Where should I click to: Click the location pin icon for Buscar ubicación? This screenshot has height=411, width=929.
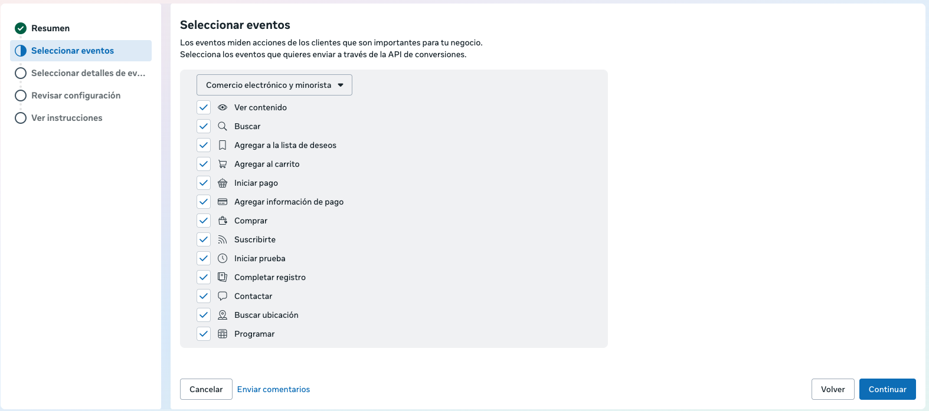click(x=223, y=315)
